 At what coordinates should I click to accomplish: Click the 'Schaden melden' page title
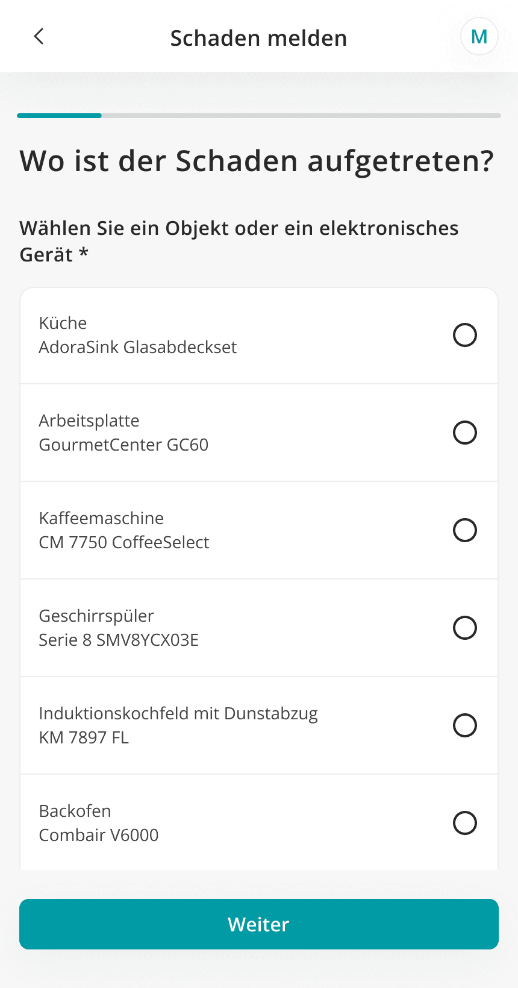tap(258, 38)
